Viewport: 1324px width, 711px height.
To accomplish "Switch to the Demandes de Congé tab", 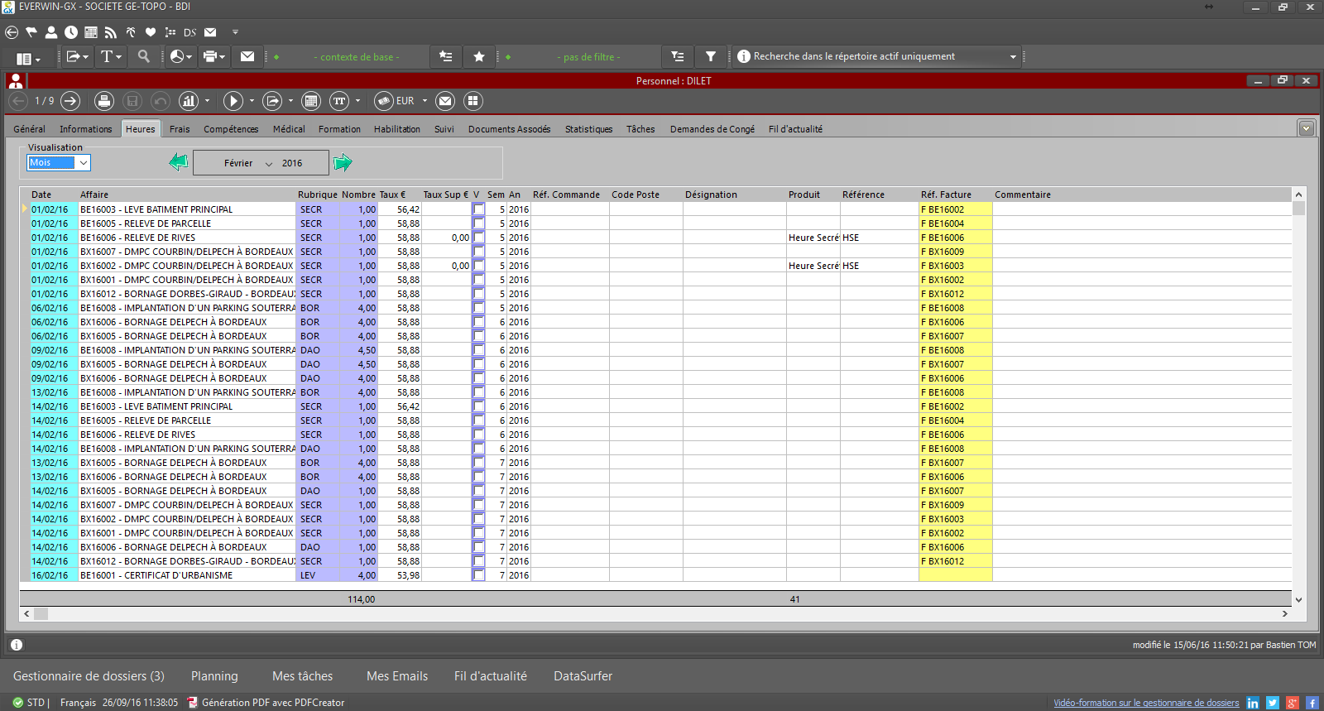I will [712, 129].
